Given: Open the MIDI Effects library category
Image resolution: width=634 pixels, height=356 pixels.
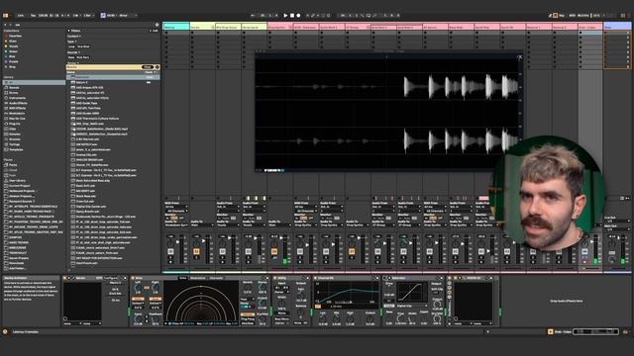Looking at the screenshot, I should (17, 108).
